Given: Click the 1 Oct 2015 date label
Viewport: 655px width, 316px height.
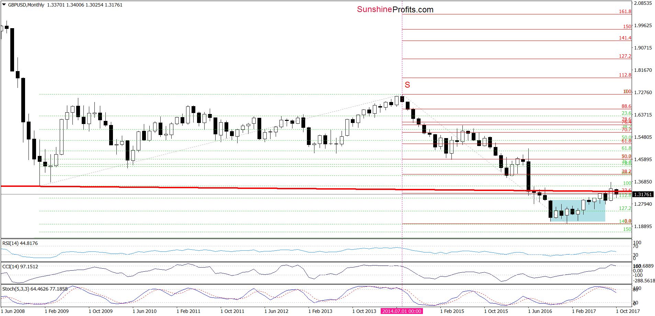Looking at the screenshot, I should tap(496, 311).
